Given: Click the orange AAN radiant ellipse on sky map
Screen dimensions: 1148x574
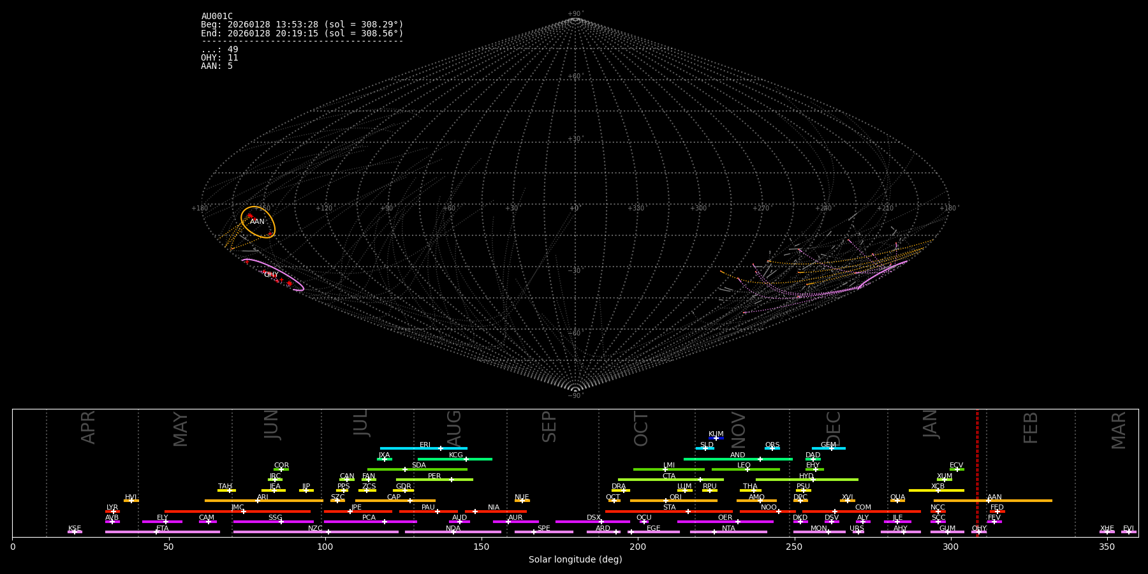Looking at the screenshot, I should pos(258,222).
